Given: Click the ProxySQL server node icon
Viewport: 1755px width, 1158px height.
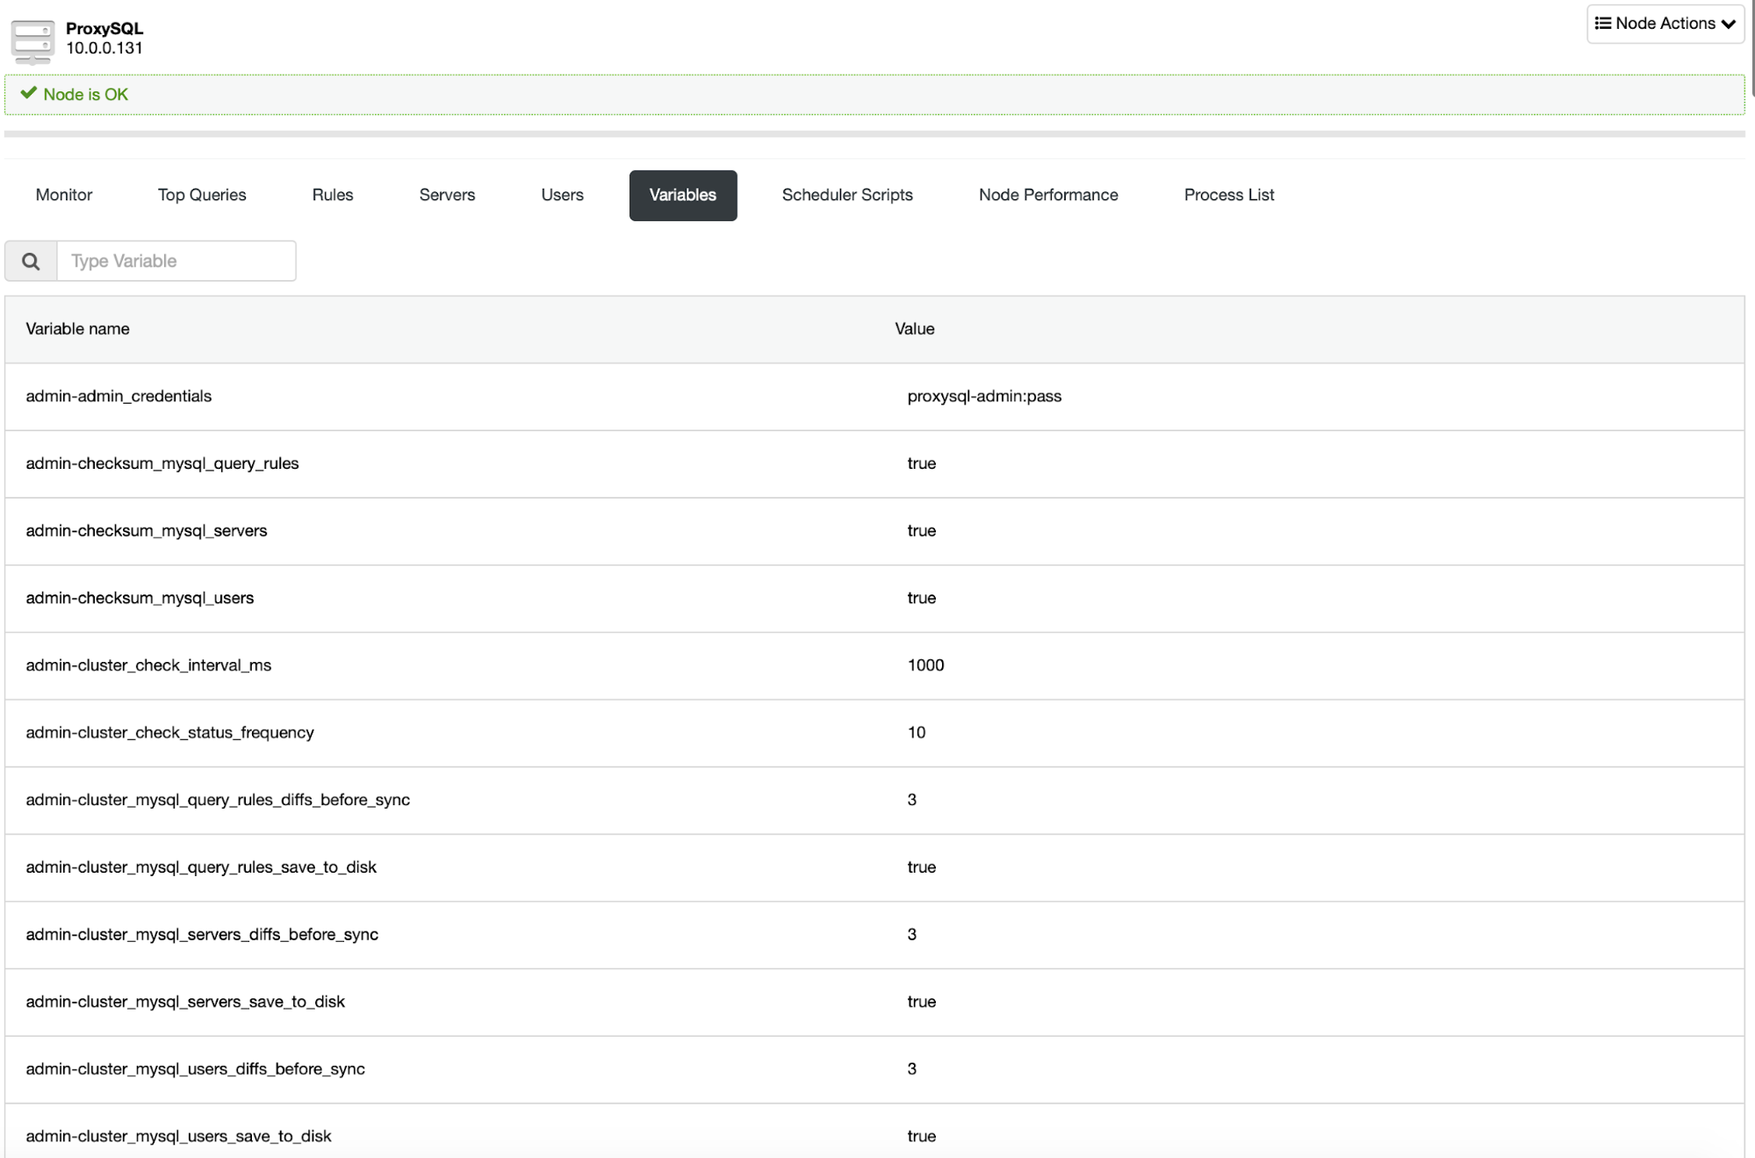Looking at the screenshot, I should [x=32, y=41].
